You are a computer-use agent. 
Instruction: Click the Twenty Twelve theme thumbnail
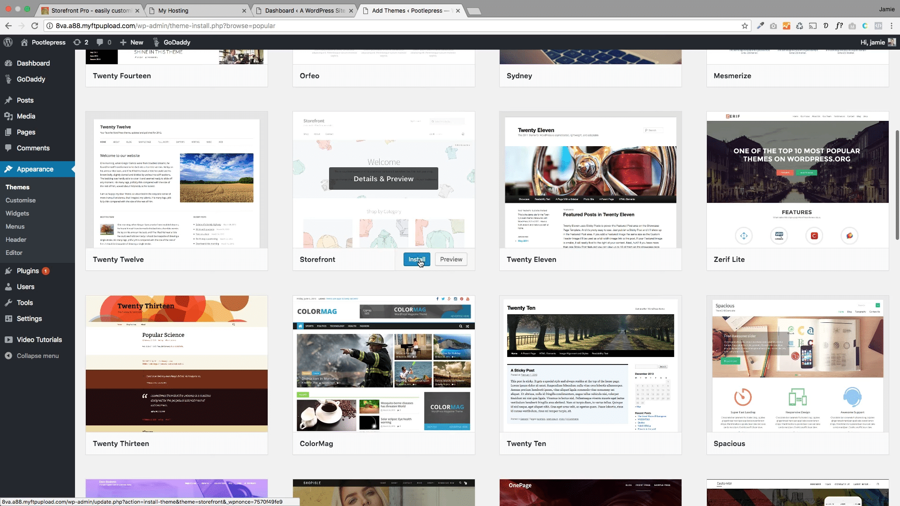pos(177,180)
